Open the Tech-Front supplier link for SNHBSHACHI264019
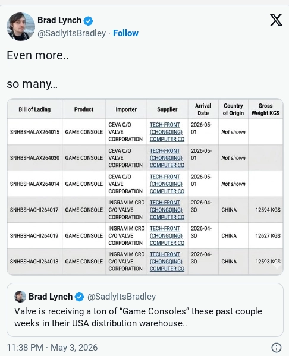 [x=167, y=235]
